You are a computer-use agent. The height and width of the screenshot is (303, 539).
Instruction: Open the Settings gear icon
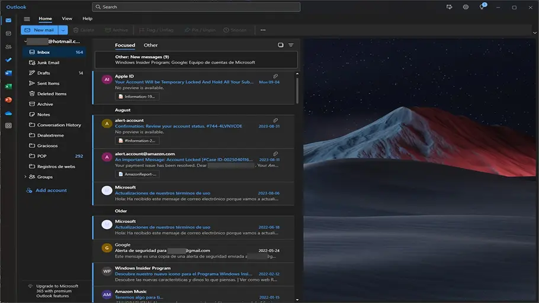tap(466, 7)
